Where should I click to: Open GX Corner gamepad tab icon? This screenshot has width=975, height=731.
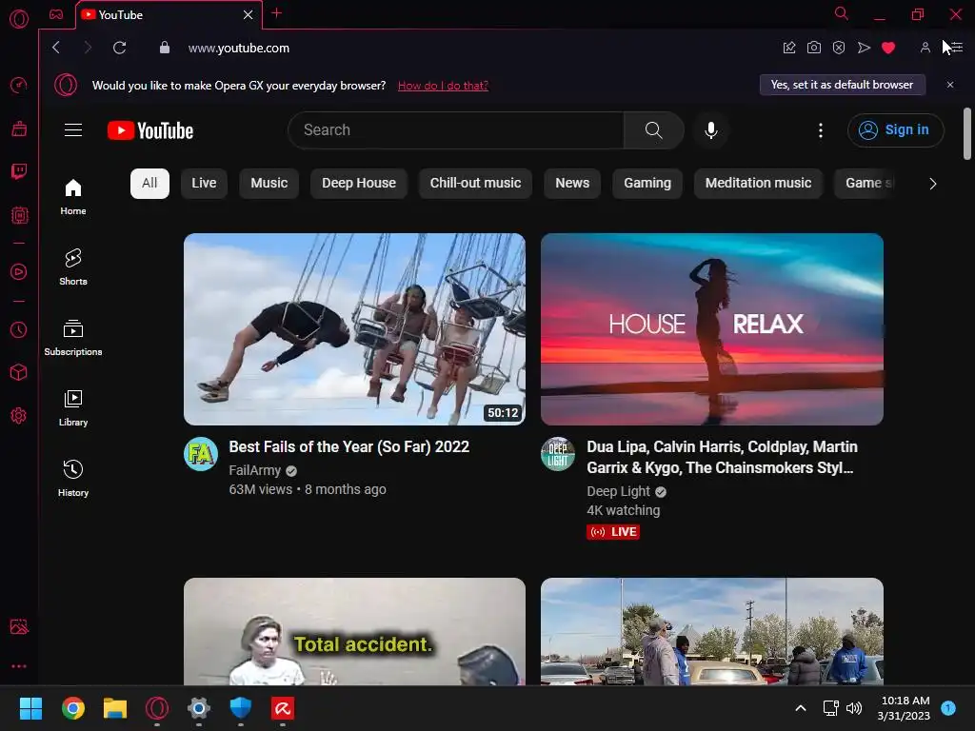pos(56,14)
